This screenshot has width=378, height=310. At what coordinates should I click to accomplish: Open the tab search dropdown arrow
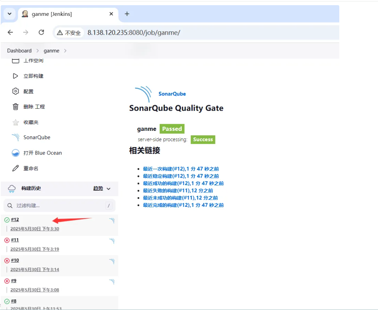[x=10, y=14]
